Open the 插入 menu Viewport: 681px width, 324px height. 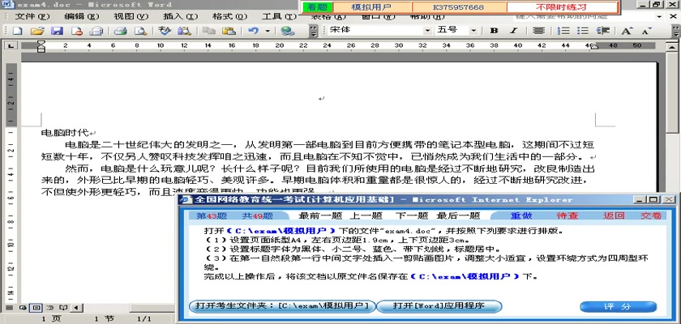coord(180,16)
